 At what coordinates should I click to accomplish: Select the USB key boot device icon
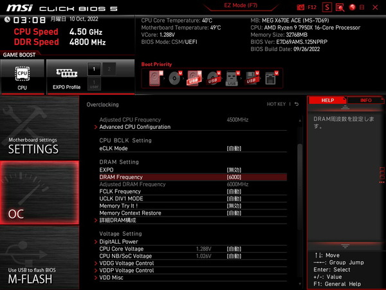click(x=233, y=78)
